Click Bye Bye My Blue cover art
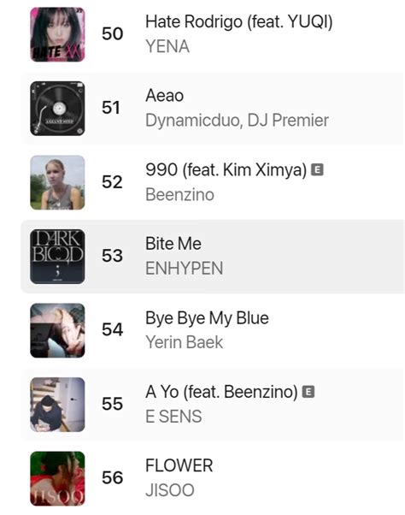 click(x=57, y=330)
